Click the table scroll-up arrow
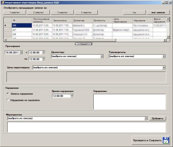This screenshot has height=147, width=173. [168, 19]
